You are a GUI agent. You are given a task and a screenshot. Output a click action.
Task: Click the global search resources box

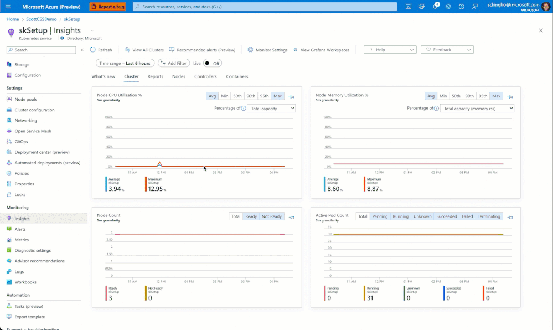point(265,6)
